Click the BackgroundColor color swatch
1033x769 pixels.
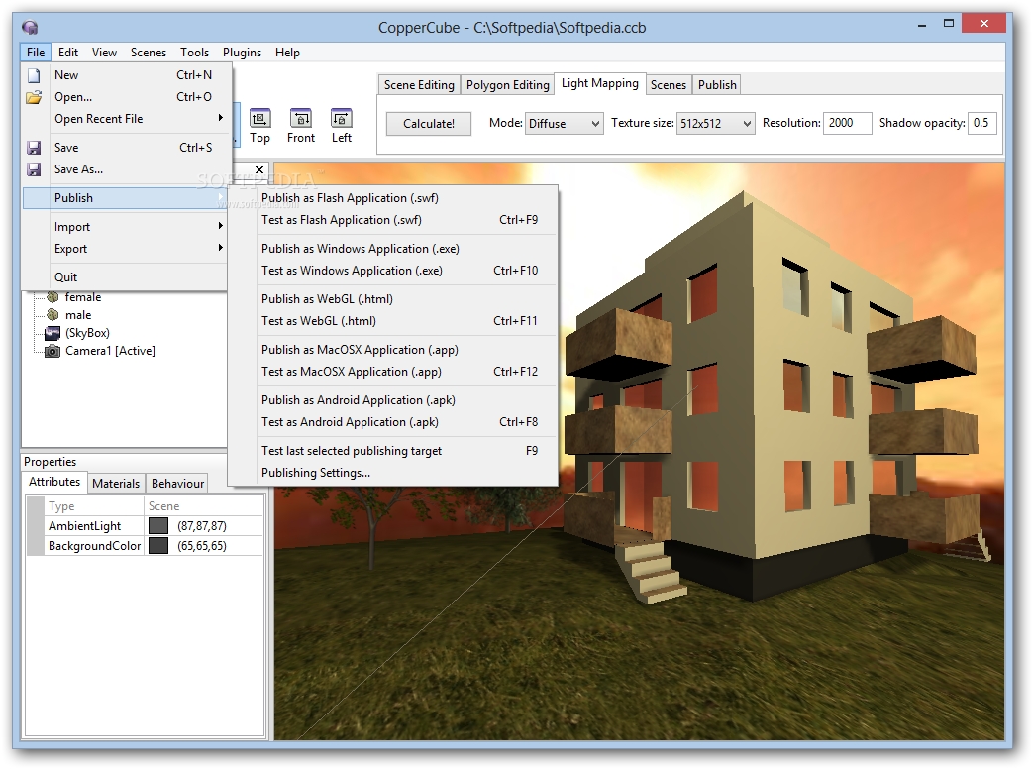(x=158, y=546)
